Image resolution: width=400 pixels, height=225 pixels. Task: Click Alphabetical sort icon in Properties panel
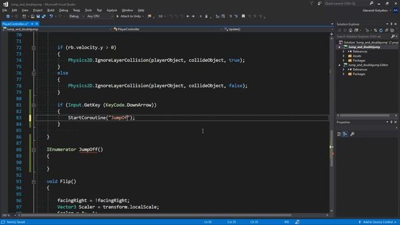click(x=345, y=134)
